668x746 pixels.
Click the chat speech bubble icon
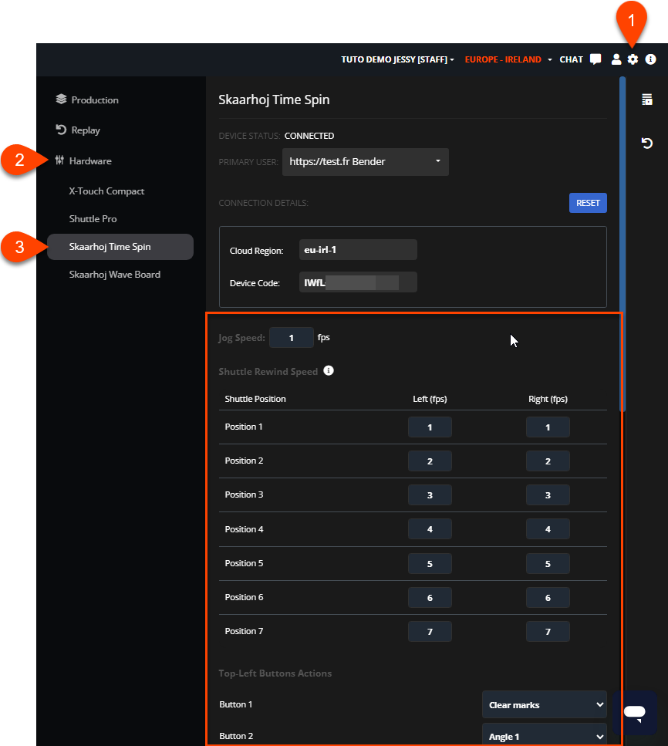595,59
